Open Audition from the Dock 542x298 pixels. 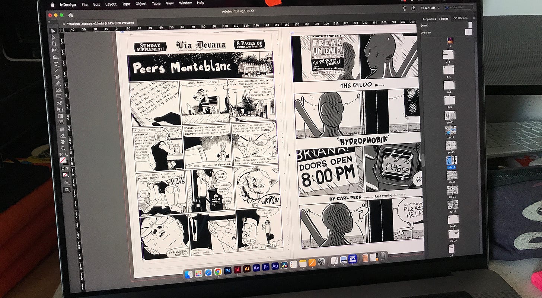(275, 266)
